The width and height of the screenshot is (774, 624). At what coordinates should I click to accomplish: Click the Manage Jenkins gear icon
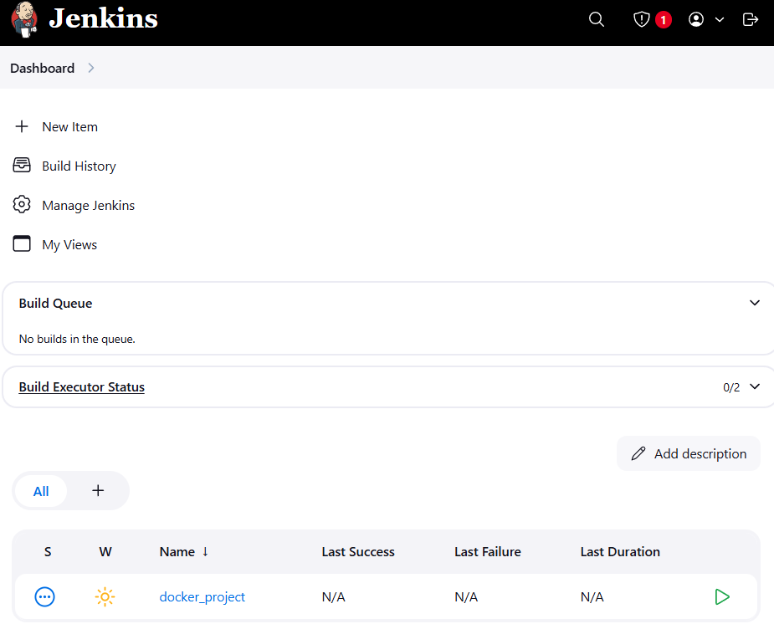coord(22,204)
